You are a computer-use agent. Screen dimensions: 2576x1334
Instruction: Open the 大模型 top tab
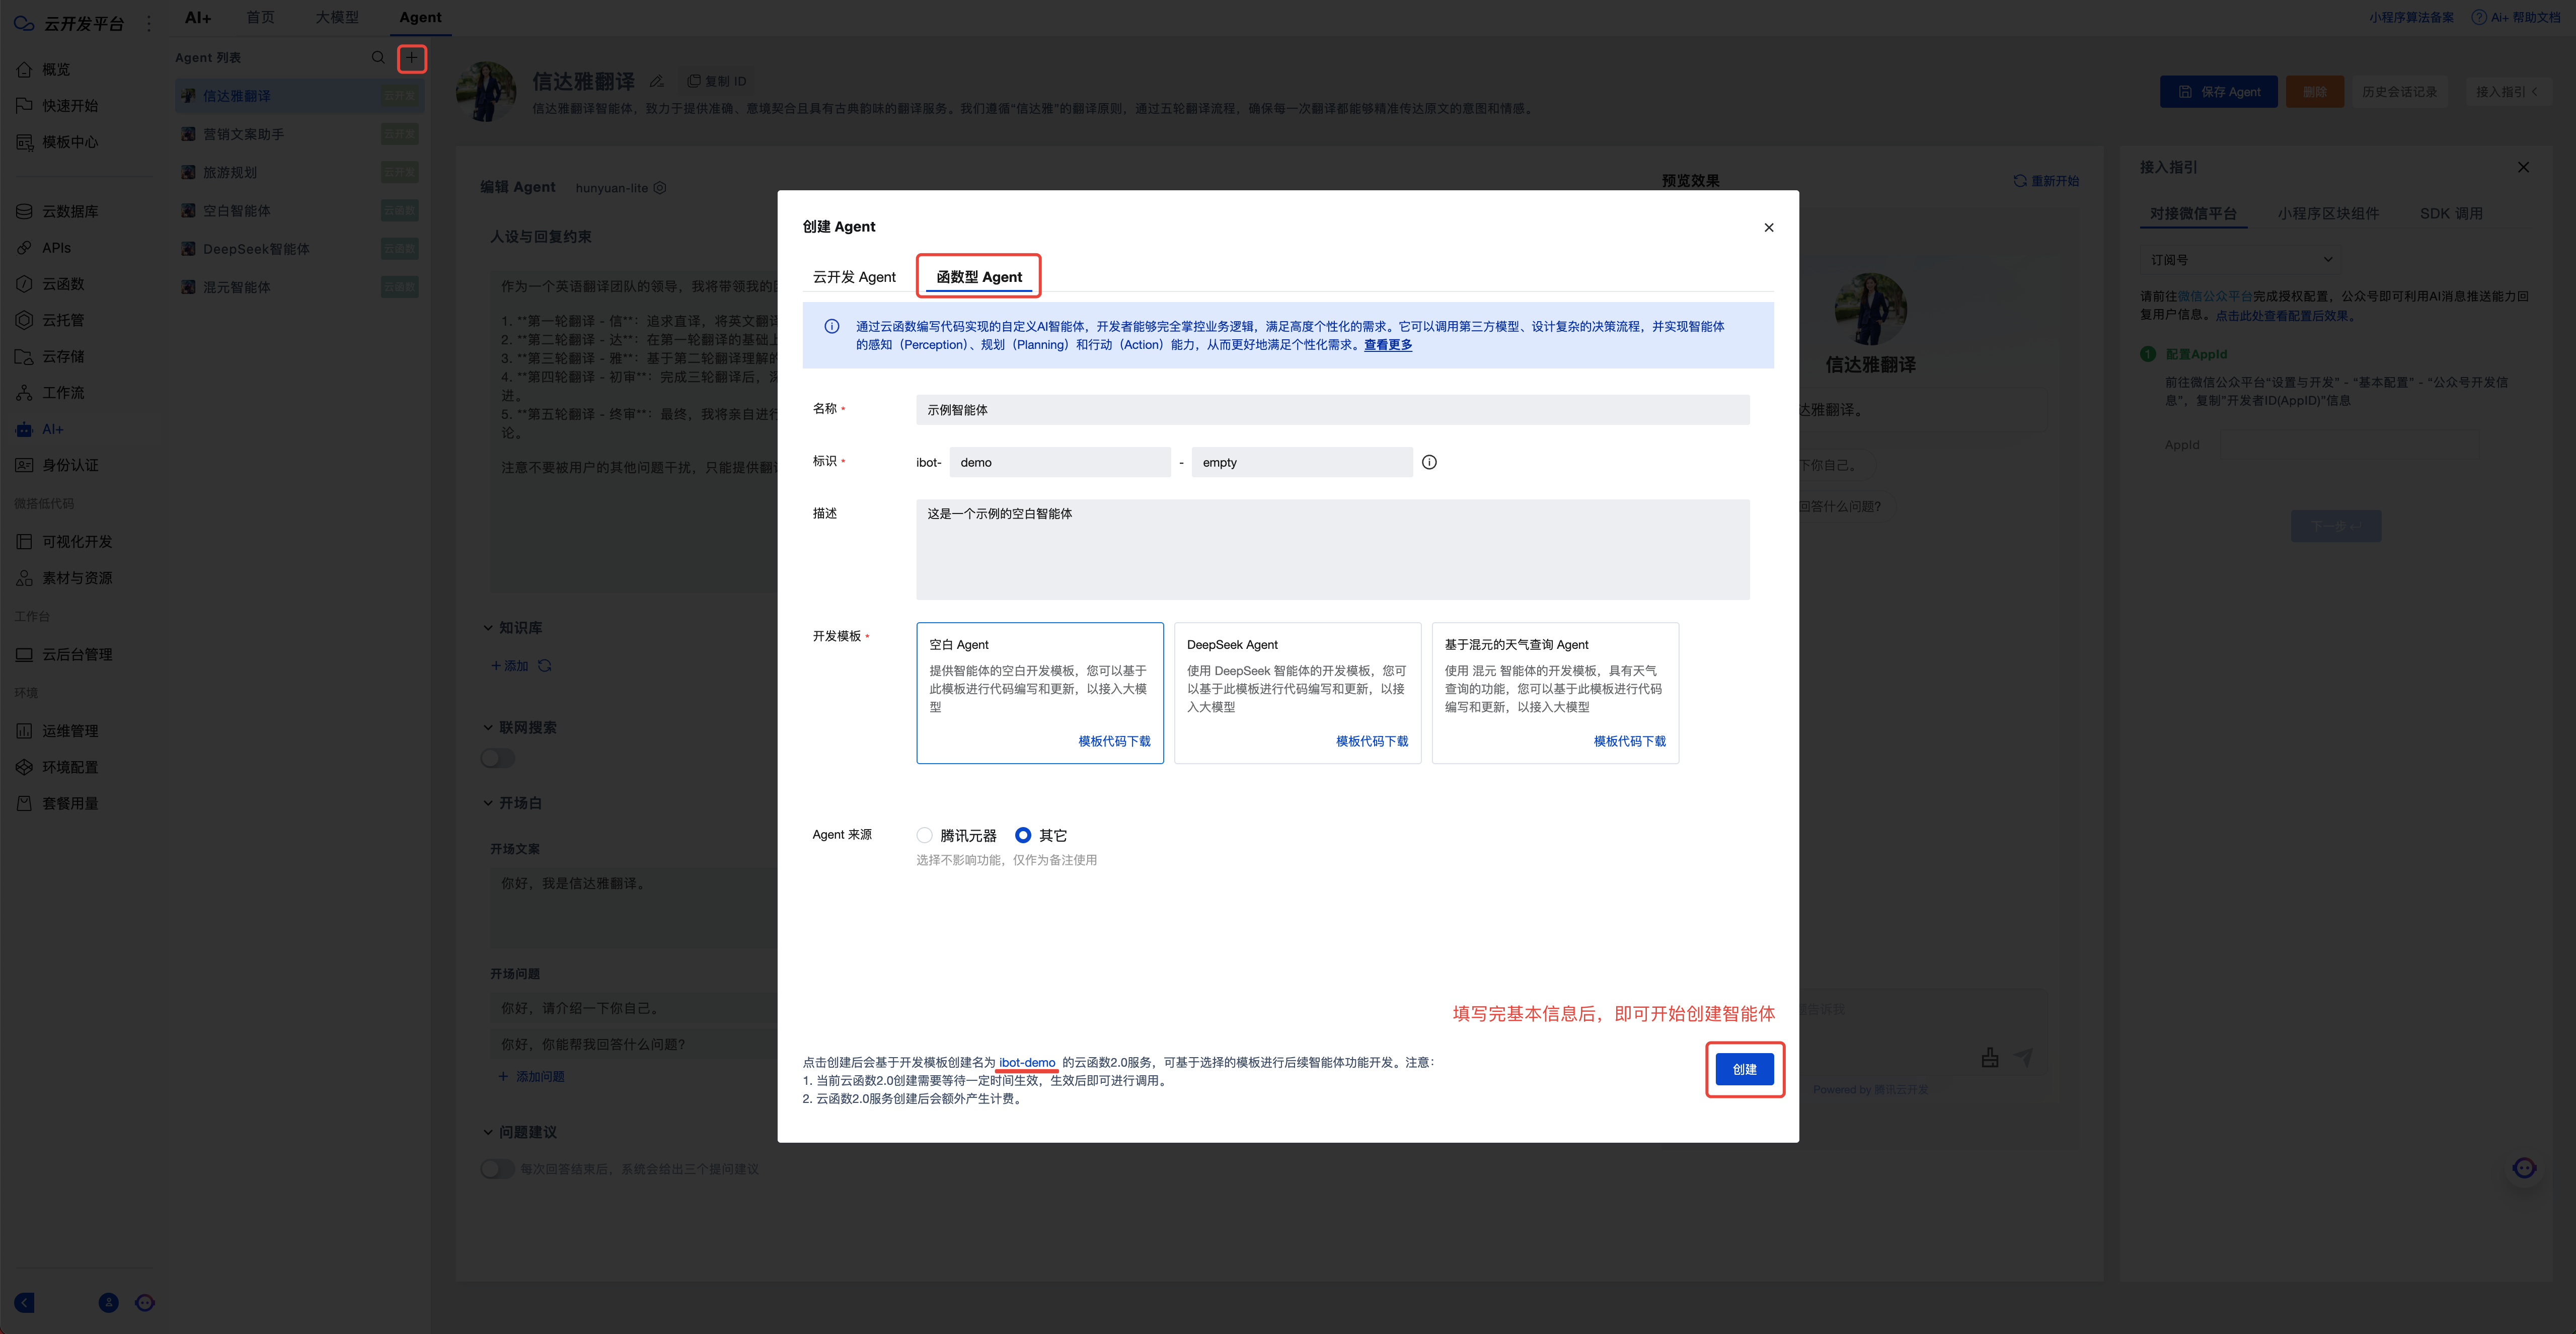pos(337,17)
